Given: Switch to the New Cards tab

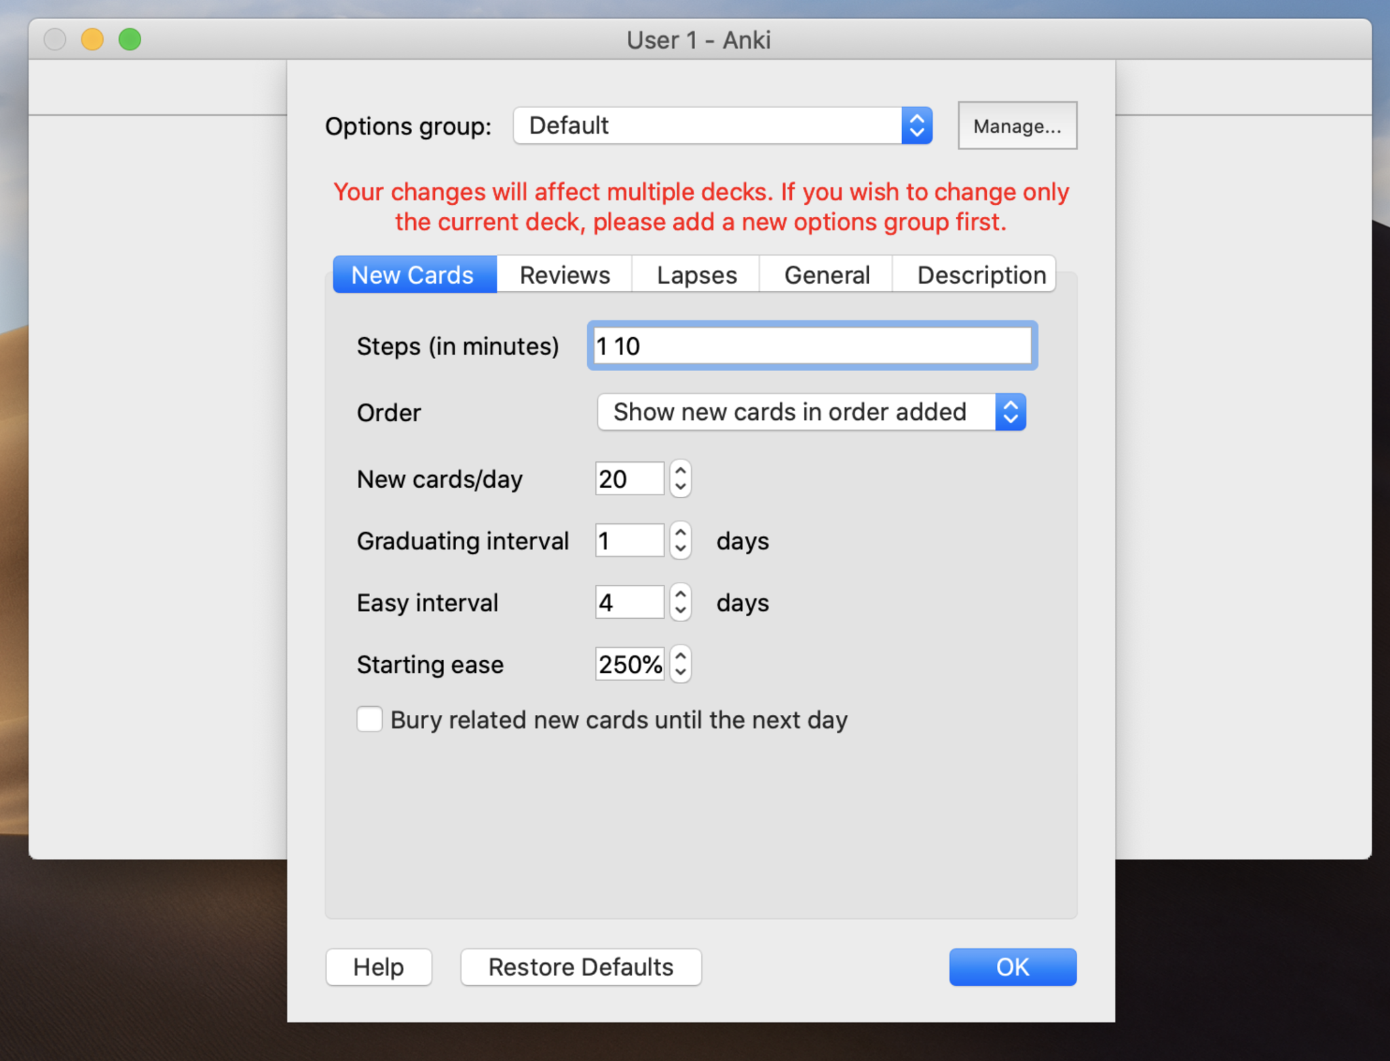Looking at the screenshot, I should pos(411,274).
